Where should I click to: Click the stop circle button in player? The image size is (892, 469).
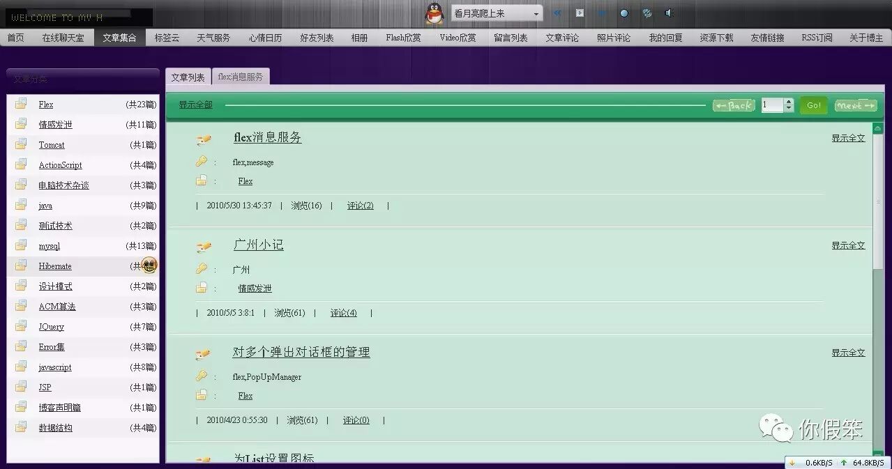point(624,13)
